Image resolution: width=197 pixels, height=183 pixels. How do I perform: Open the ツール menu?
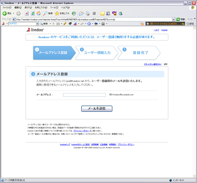(x=54, y=7)
